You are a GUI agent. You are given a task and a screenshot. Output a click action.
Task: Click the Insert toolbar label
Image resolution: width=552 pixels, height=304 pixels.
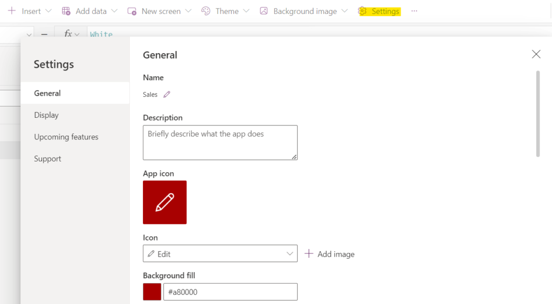31,11
